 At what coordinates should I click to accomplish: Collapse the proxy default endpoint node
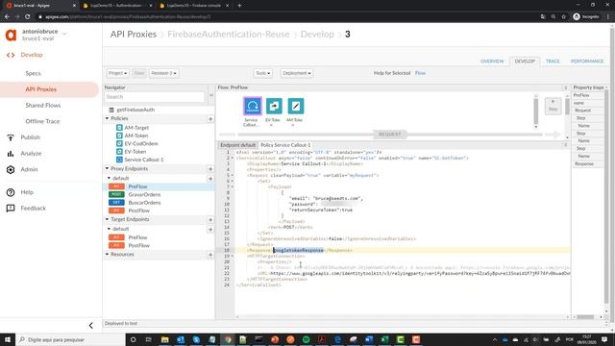point(109,178)
